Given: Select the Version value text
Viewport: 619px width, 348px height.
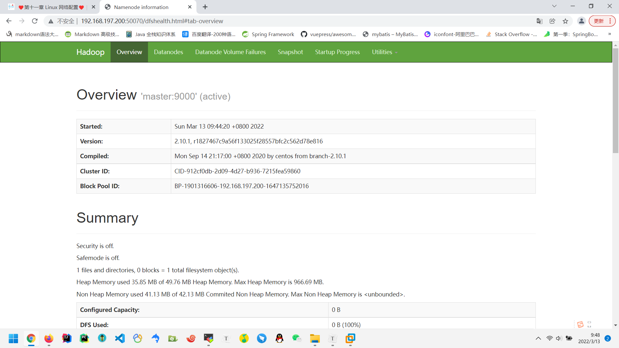Looking at the screenshot, I should (249, 141).
